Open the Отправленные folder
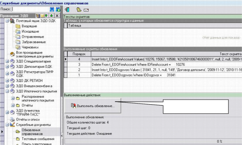 point(33,37)
